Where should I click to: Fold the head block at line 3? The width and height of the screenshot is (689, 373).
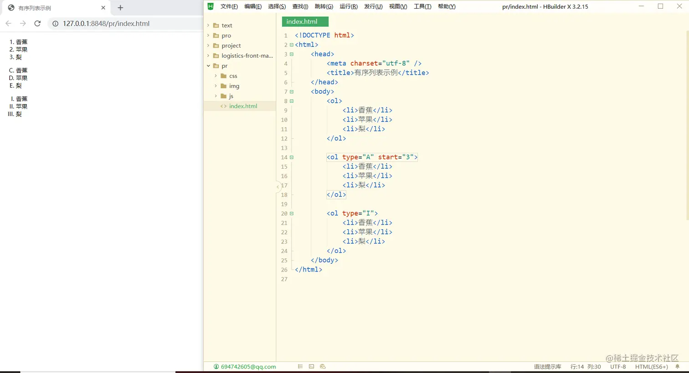(x=292, y=54)
